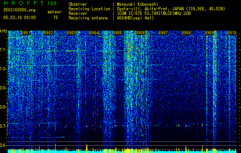The image size is (241, 153).
Task: Click the Ogata-vill. Akita-Pref. JAPAN location text
Action: tap(171, 9)
